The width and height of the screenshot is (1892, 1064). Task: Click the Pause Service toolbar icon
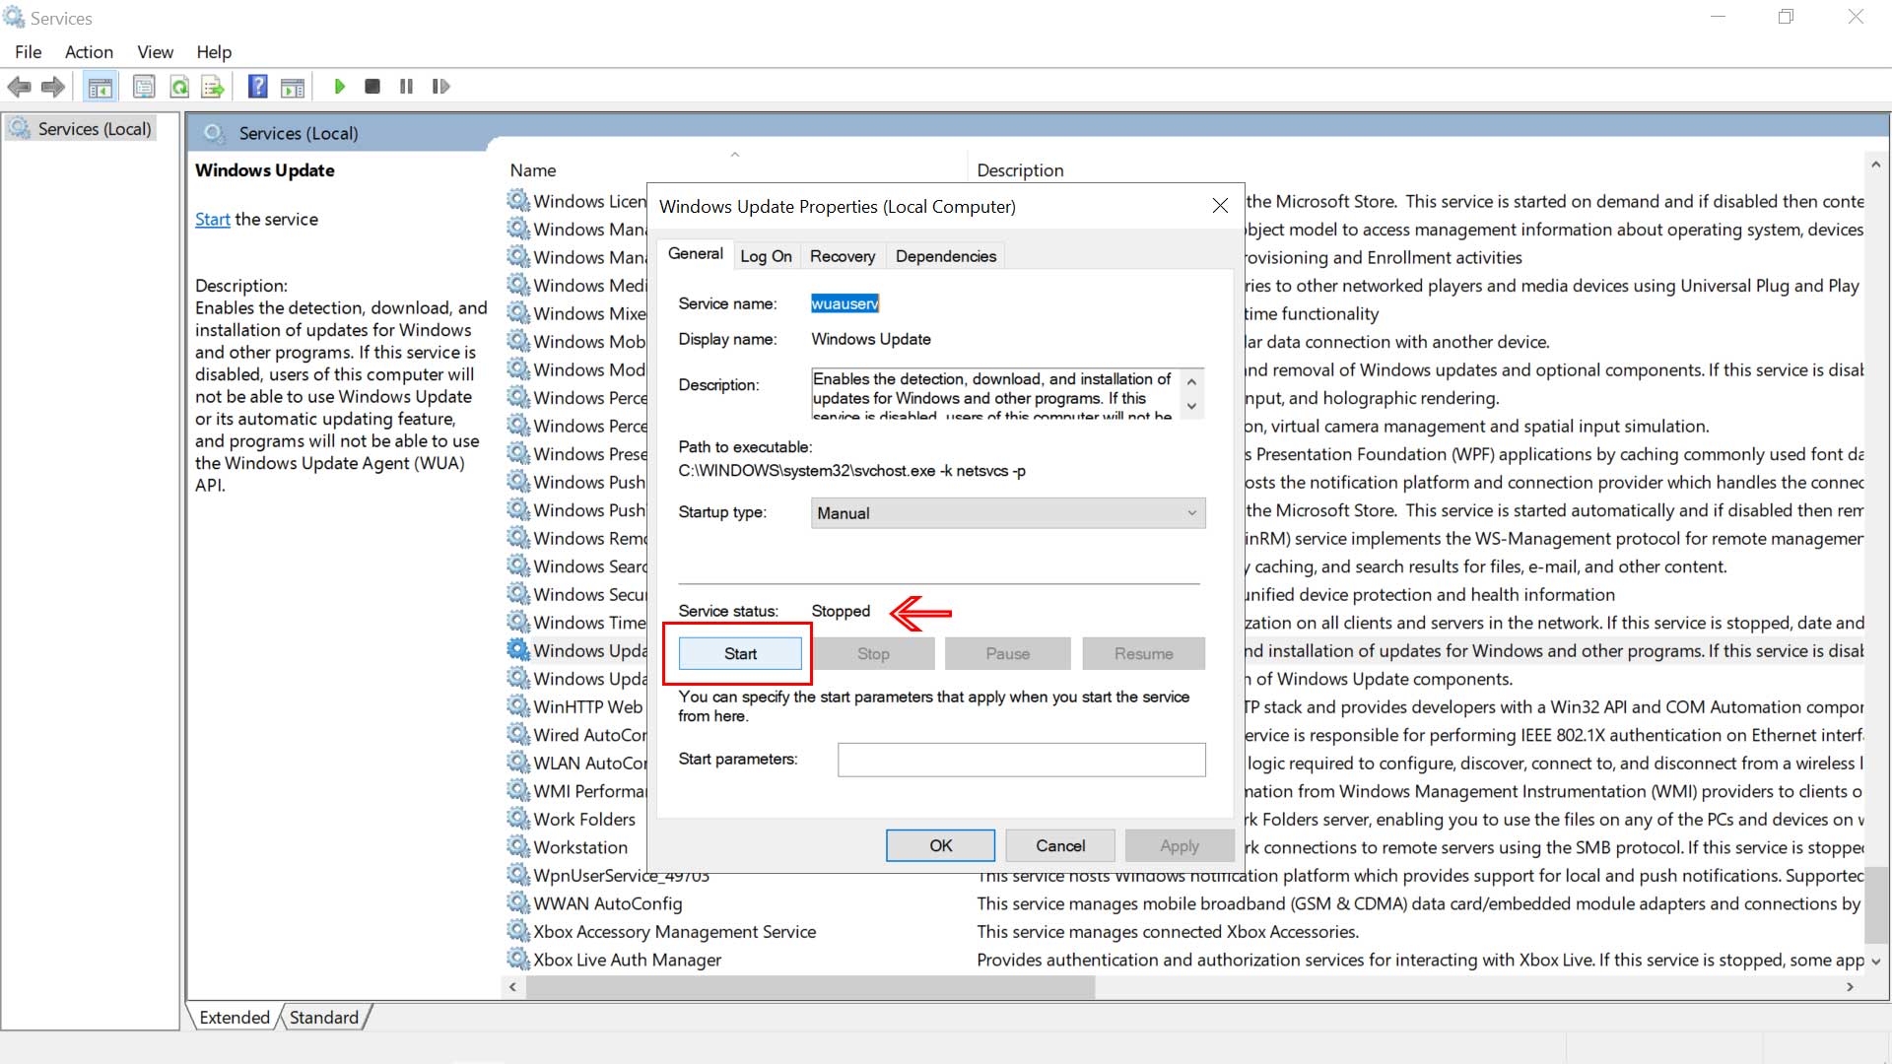pos(406,87)
